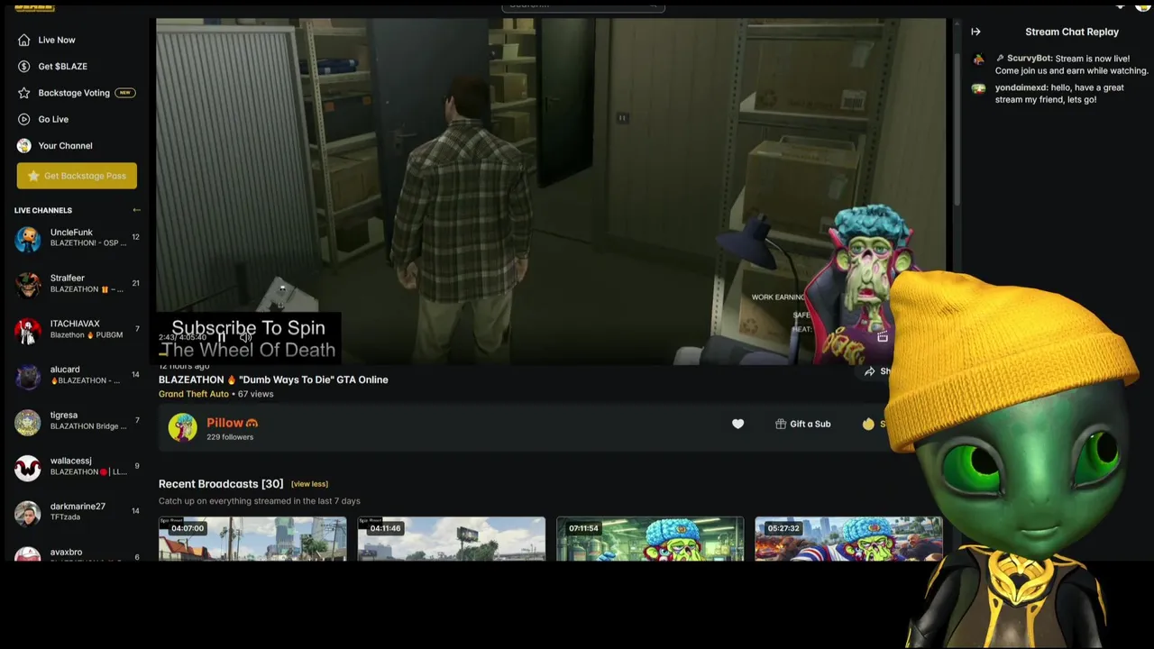Pause the video playback
1154x649 pixels.
tap(221, 338)
